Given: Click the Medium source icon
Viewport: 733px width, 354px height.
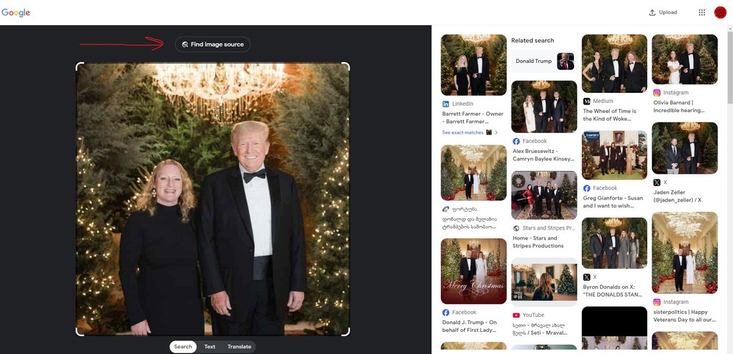Looking at the screenshot, I should tap(587, 102).
